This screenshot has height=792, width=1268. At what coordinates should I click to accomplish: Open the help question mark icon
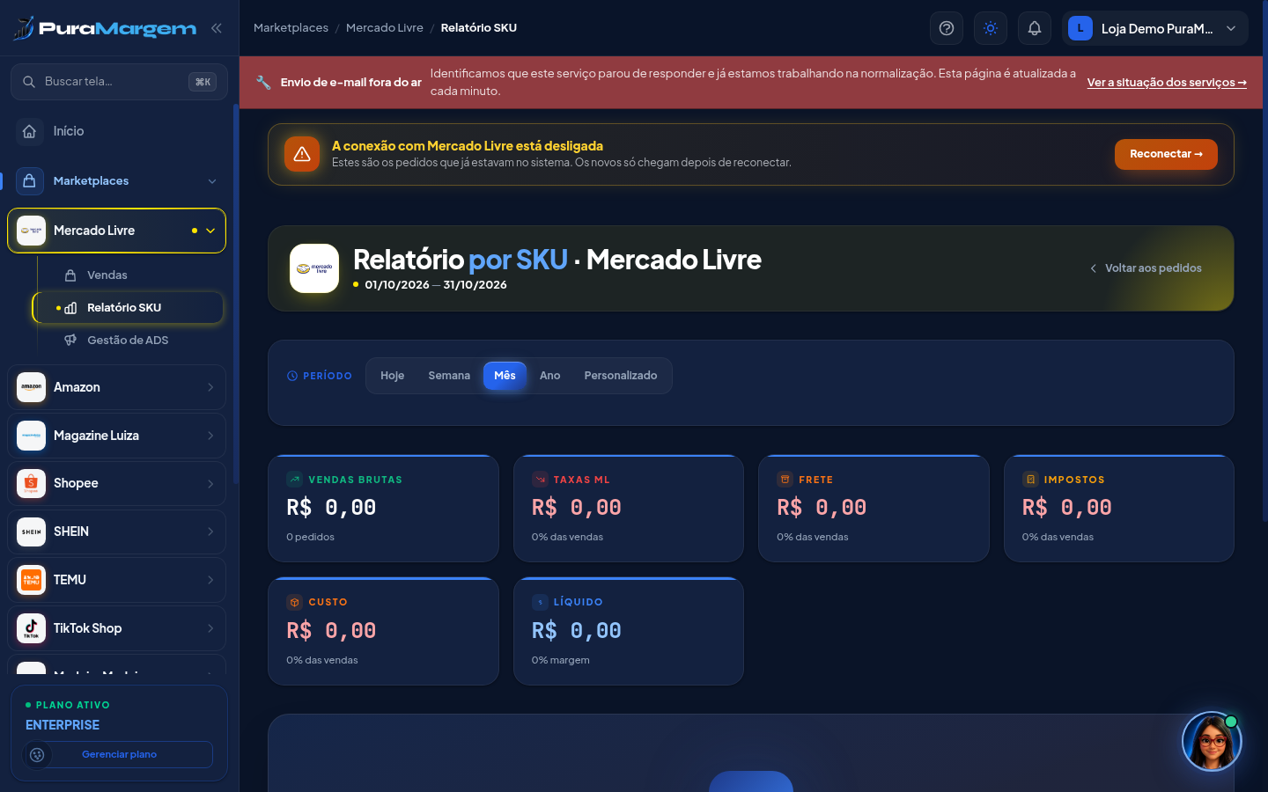pos(947,28)
